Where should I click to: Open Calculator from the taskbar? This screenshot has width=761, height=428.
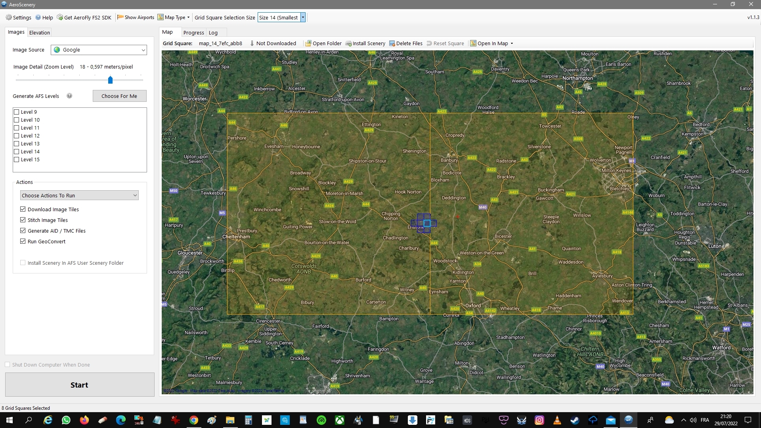(x=248, y=420)
